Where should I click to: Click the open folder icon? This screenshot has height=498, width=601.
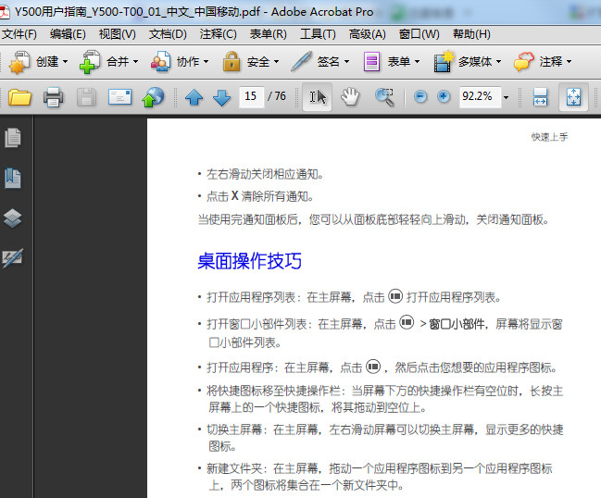(19, 97)
